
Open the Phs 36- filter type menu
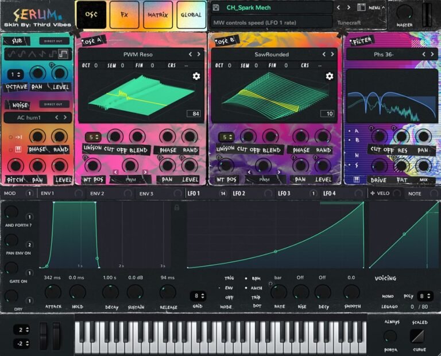pos(384,54)
